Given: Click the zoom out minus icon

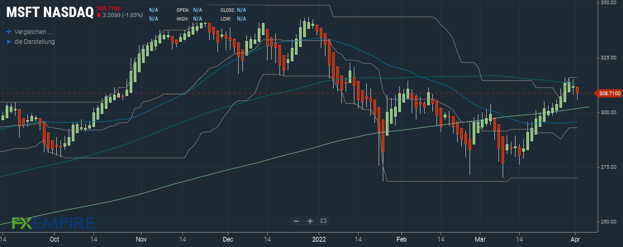Looking at the screenshot, I should [x=297, y=221].
